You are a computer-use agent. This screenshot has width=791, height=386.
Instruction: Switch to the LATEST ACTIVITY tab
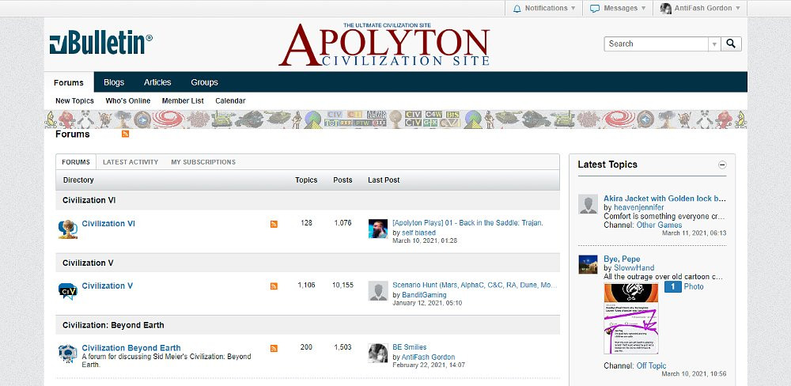[x=131, y=162]
